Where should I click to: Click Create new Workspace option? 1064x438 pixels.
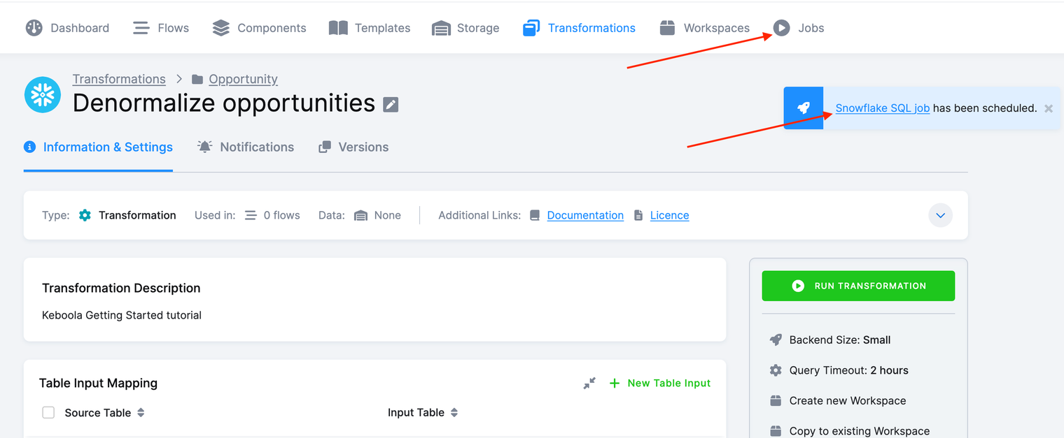click(848, 401)
